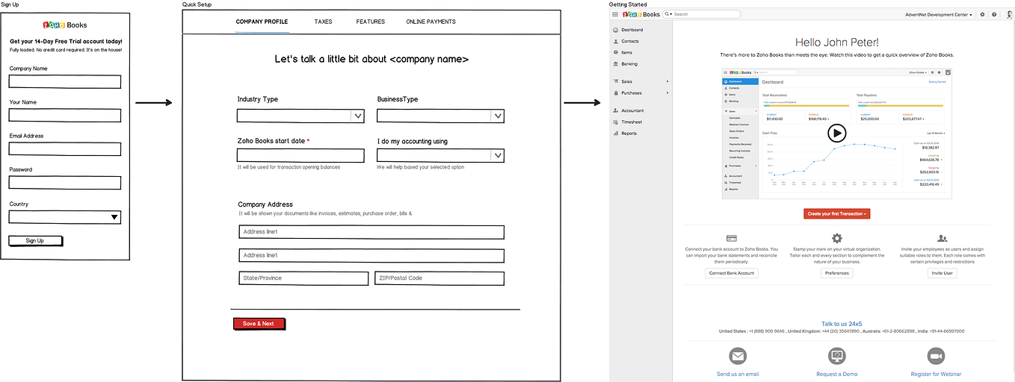This screenshot has width=1015, height=382.
Task: Click the Accountant icon in sidebar
Action: [615, 110]
